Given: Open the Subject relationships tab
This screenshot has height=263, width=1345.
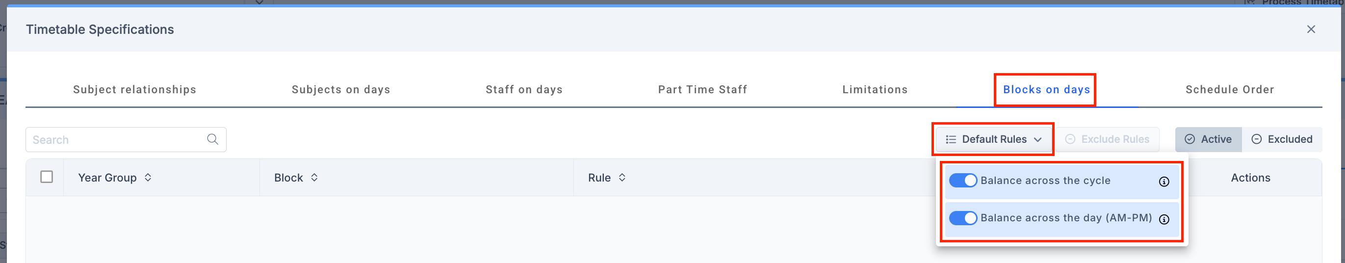Looking at the screenshot, I should click(134, 90).
